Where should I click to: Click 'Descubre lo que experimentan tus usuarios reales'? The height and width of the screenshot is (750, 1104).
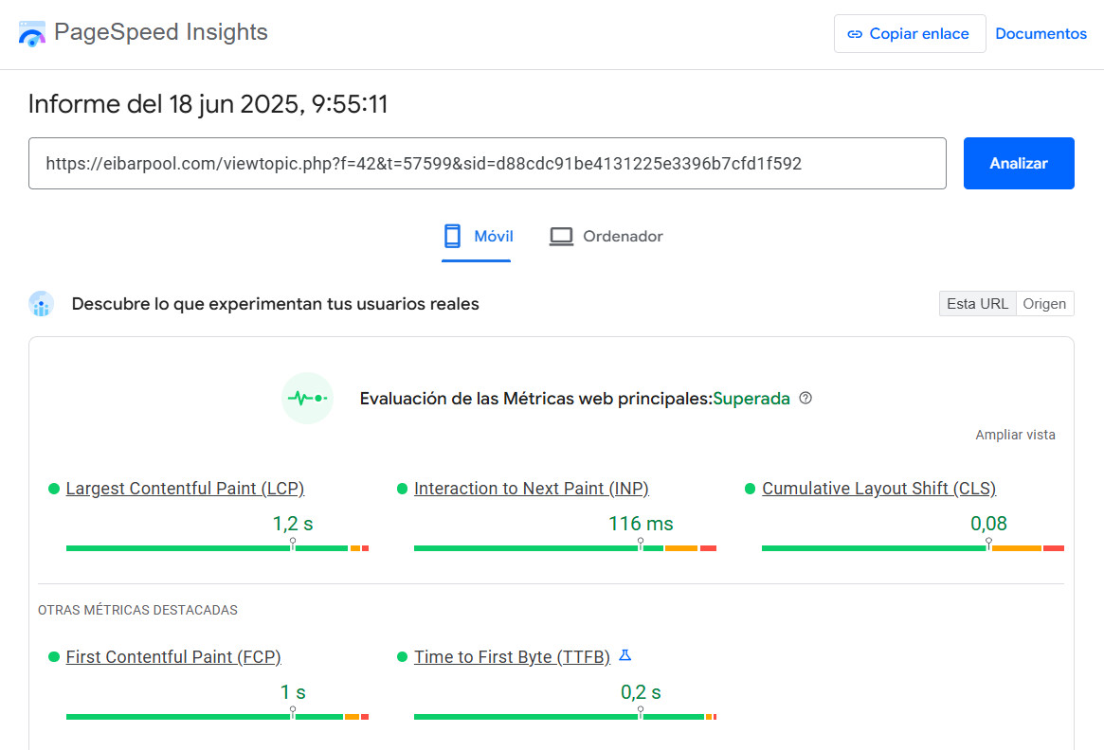(x=276, y=304)
